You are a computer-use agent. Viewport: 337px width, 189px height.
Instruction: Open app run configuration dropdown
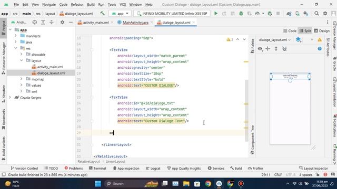[x=120, y=14]
